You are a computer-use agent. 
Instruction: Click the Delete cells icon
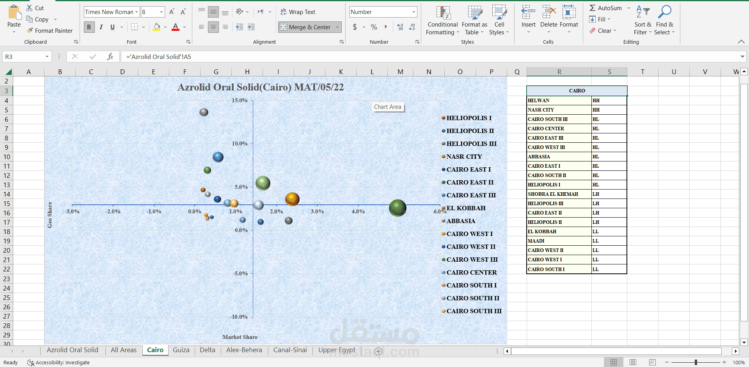coord(549,12)
